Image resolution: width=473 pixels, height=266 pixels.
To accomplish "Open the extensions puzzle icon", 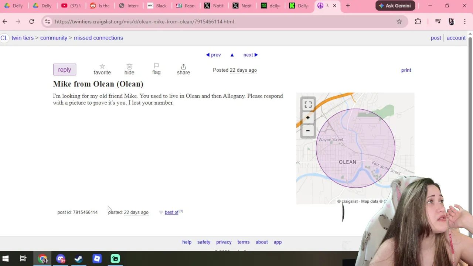I will point(418,21).
